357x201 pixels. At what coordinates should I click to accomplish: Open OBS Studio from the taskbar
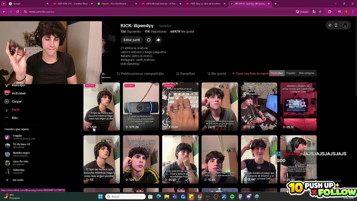(x=216, y=197)
